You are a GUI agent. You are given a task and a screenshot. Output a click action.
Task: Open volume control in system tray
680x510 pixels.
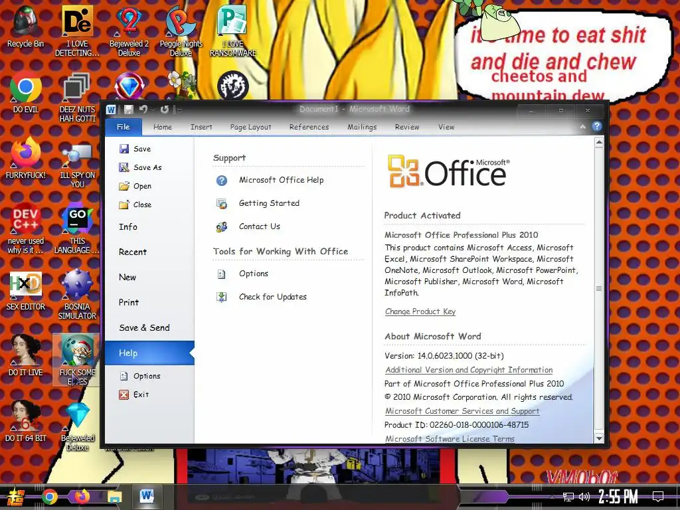(x=584, y=497)
